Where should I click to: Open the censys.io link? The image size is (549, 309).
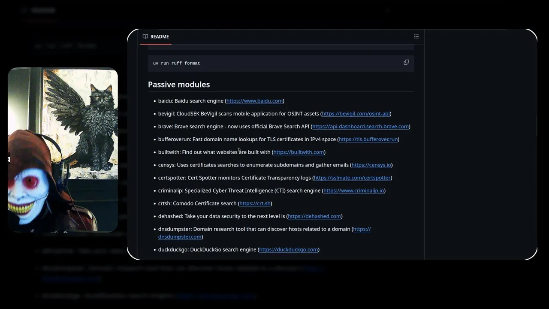tap(371, 165)
